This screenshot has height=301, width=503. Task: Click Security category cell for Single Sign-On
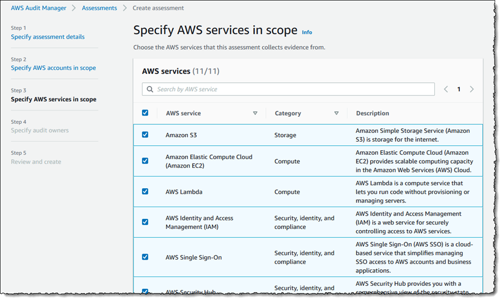304,257
